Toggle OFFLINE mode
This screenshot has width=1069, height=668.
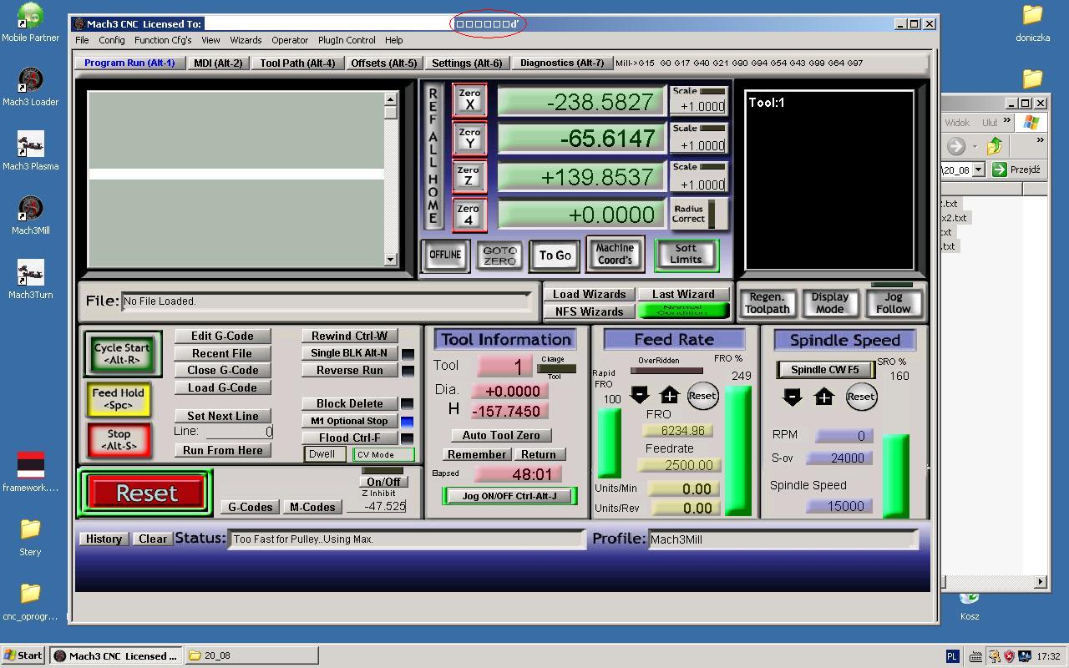tap(445, 255)
